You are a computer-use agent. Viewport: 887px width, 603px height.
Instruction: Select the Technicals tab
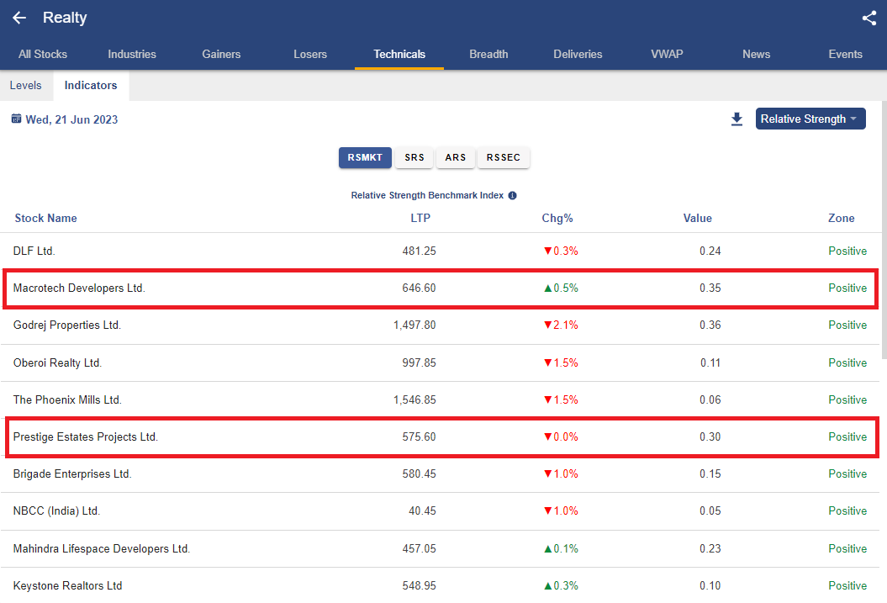[399, 55]
